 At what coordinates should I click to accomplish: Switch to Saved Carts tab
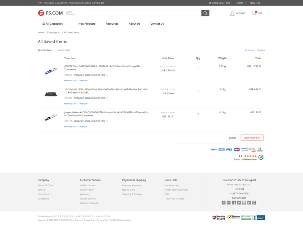pyautogui.click(x=64, y=50)
